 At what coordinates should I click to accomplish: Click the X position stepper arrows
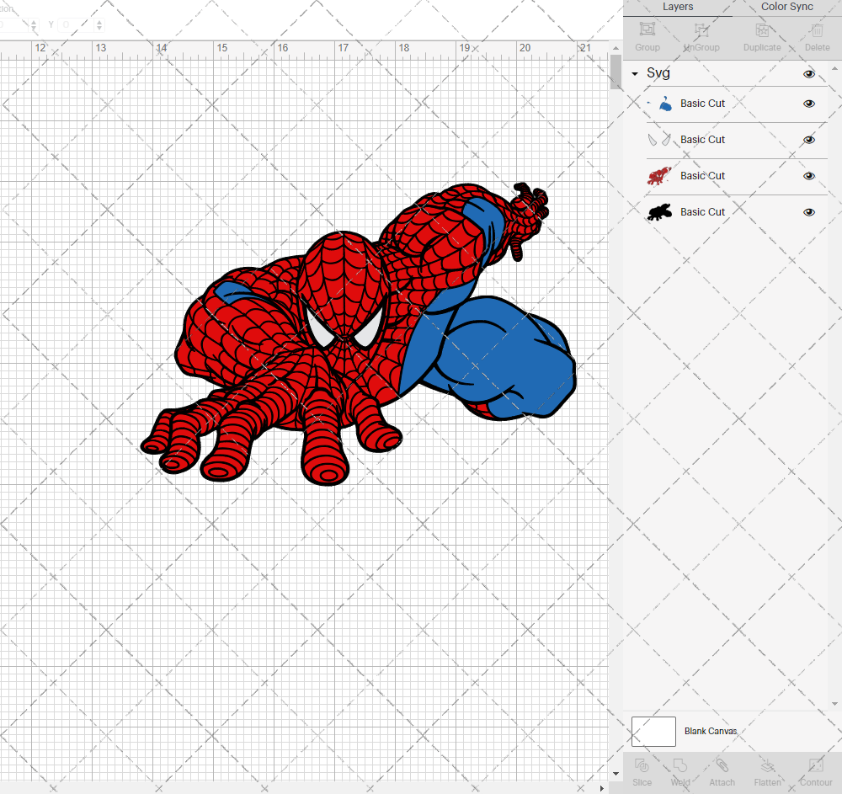[34, 24]
